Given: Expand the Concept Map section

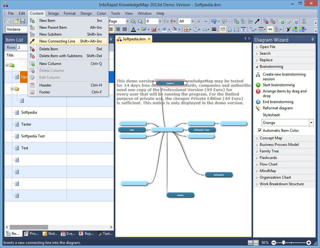Looking at the screenshot, I should 257,138.
